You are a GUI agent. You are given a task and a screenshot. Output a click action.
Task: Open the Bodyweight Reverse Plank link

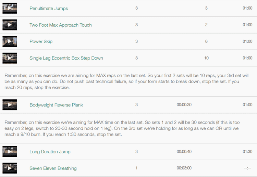click(x=56, y=105)
